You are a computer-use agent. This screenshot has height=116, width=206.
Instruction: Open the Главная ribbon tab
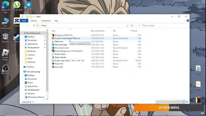coord(33,21)
